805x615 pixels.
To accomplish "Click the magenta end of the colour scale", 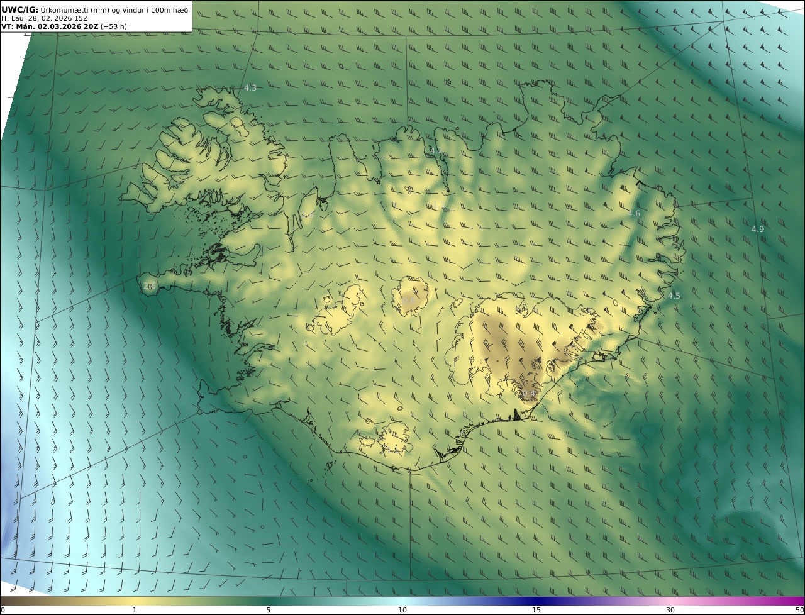I will point(796,601).
